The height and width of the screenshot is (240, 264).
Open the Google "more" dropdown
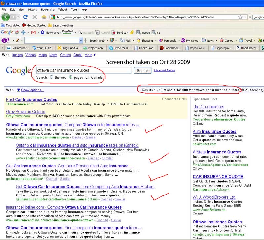point(90,55)
